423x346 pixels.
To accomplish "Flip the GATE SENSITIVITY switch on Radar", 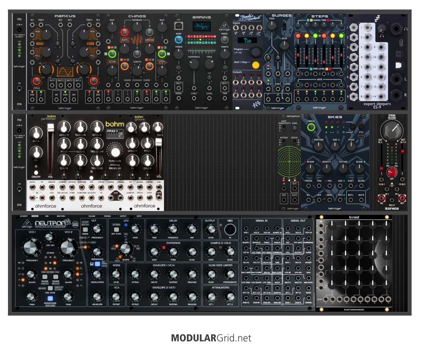I will (284, 127).
